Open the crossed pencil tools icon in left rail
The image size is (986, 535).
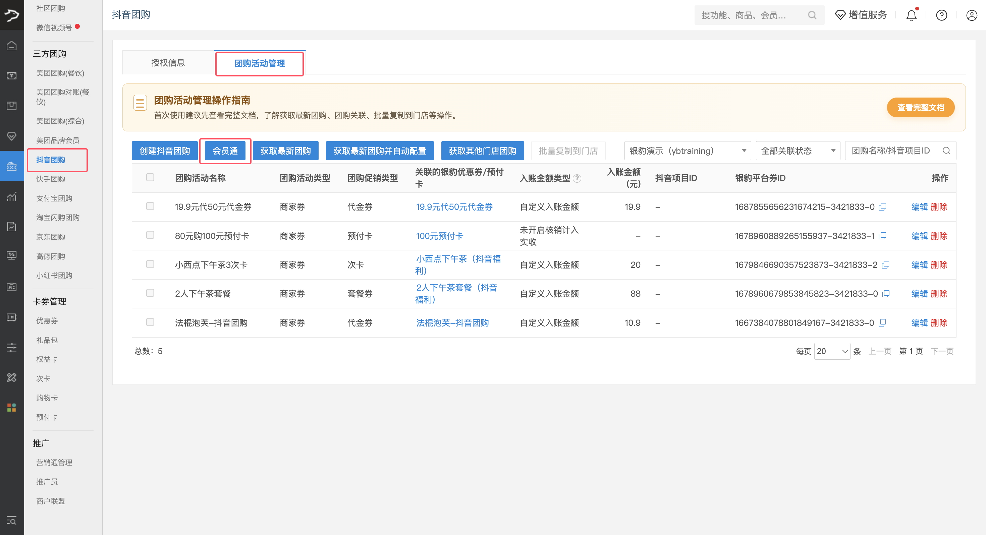click(x=12, y=378)
